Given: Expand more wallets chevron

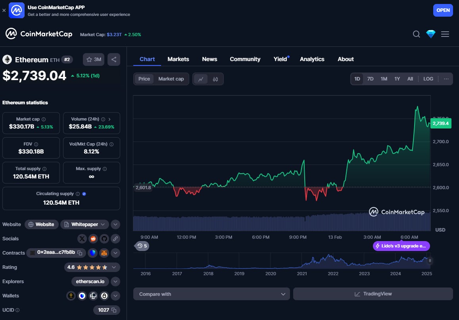Looking at the screenshot, I should pyautogui.click(x=115, y=296).
